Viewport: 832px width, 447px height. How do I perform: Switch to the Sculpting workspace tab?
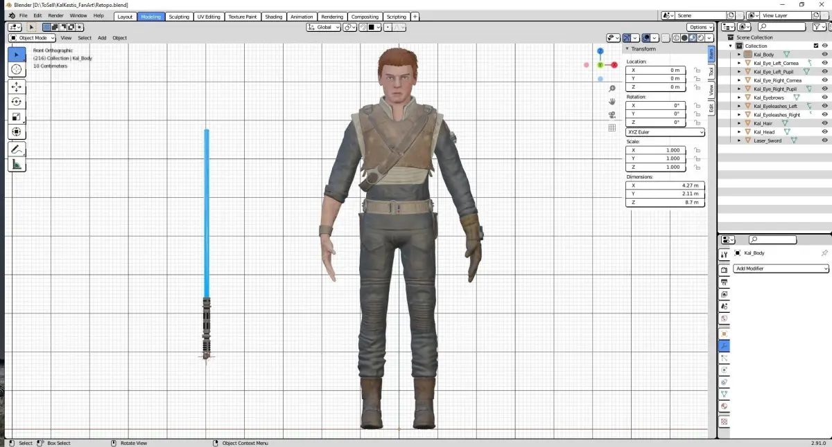(179, 16)
